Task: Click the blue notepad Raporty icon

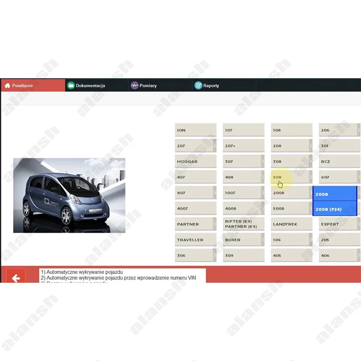Action: click(x=198, y=85)
